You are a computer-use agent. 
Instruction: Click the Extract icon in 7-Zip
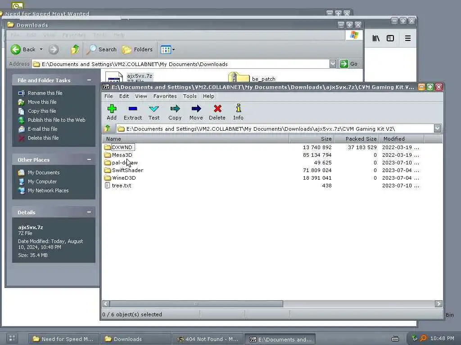point(133,112)
